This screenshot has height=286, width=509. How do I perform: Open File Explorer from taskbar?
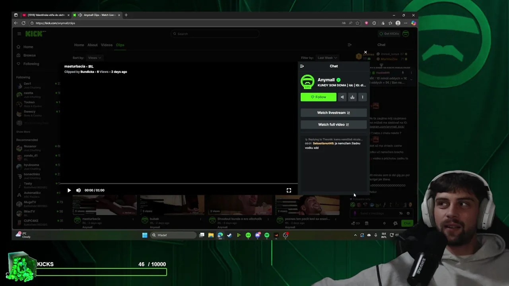(x=211, y=235)
